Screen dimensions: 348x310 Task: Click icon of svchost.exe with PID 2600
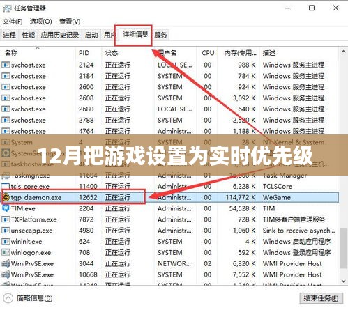click(x=6, y=87)
